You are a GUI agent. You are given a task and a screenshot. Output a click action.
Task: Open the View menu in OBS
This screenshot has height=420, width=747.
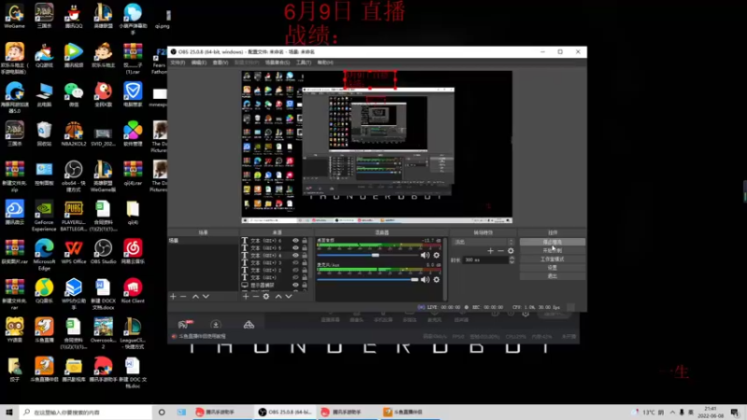point(220,63)
